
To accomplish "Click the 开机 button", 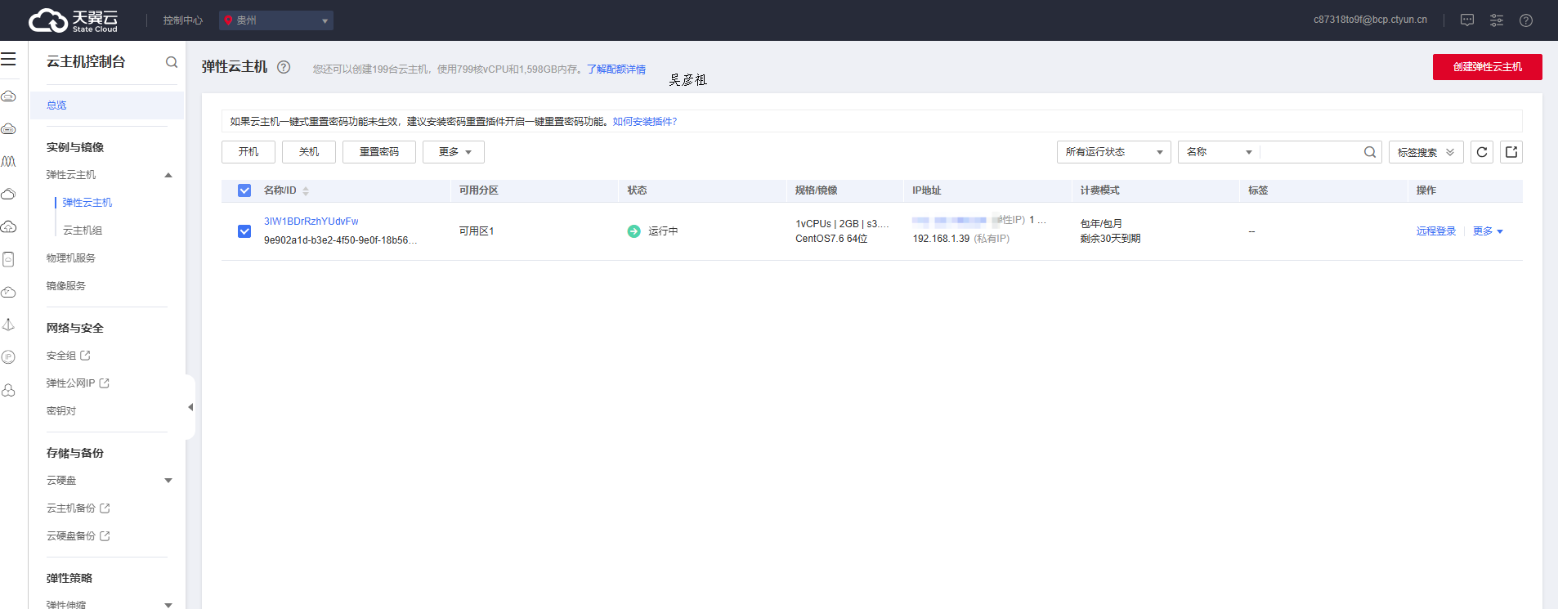I will (x=248, y=152).
